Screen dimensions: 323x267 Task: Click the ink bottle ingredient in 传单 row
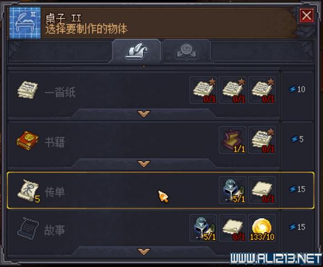tap(233, 190)
